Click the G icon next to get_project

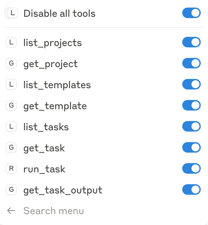click(11, 63)
